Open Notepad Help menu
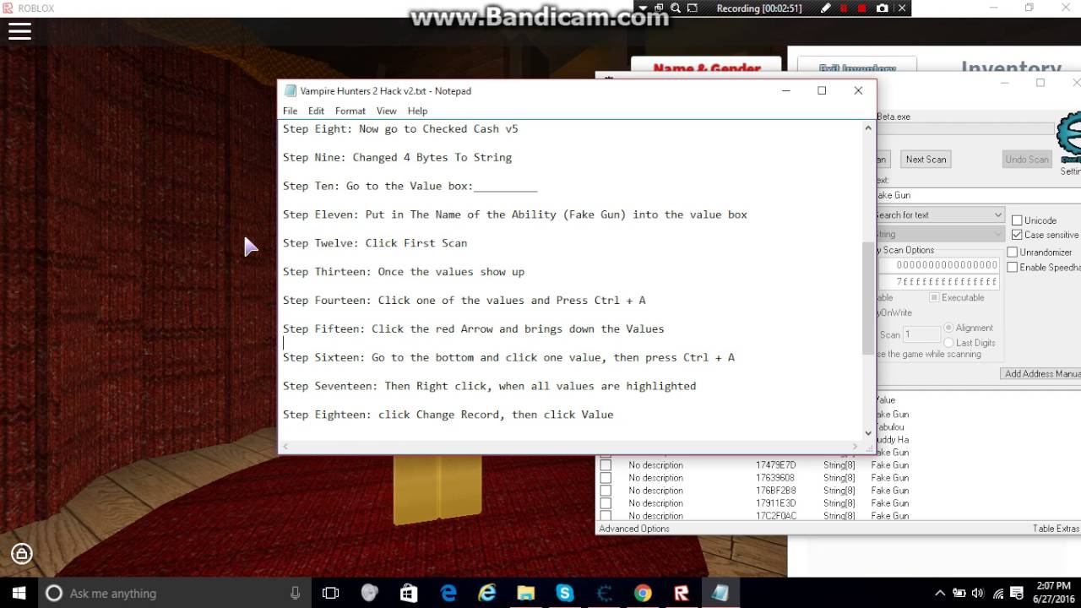The width and height of the screenshot is (1081, 608). (x=417, y=111)
